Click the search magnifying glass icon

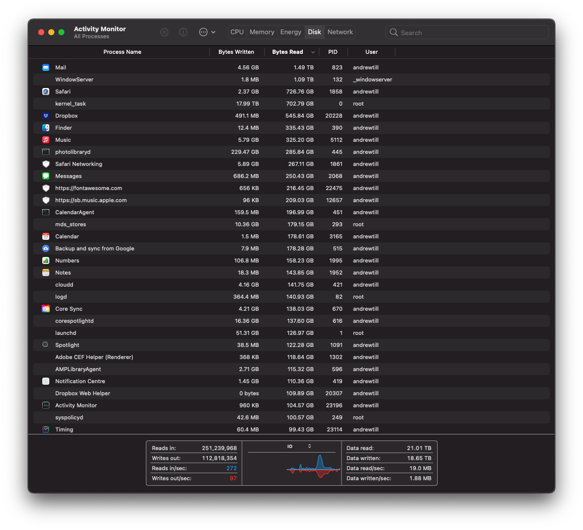click(394, 33)
